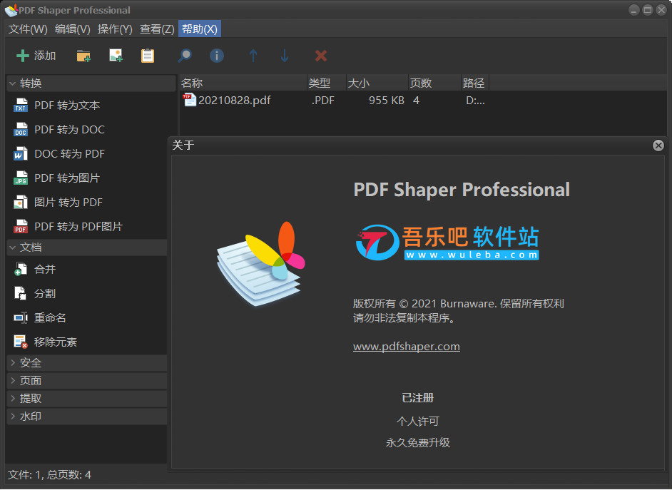The image size is (672, 490).
Task: Expand the 水印 section
Action: tap(87, 417)
